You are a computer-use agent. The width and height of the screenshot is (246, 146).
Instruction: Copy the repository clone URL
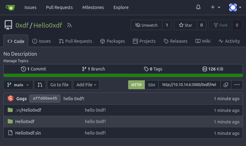pyautogui.click(x=226, y=84)
